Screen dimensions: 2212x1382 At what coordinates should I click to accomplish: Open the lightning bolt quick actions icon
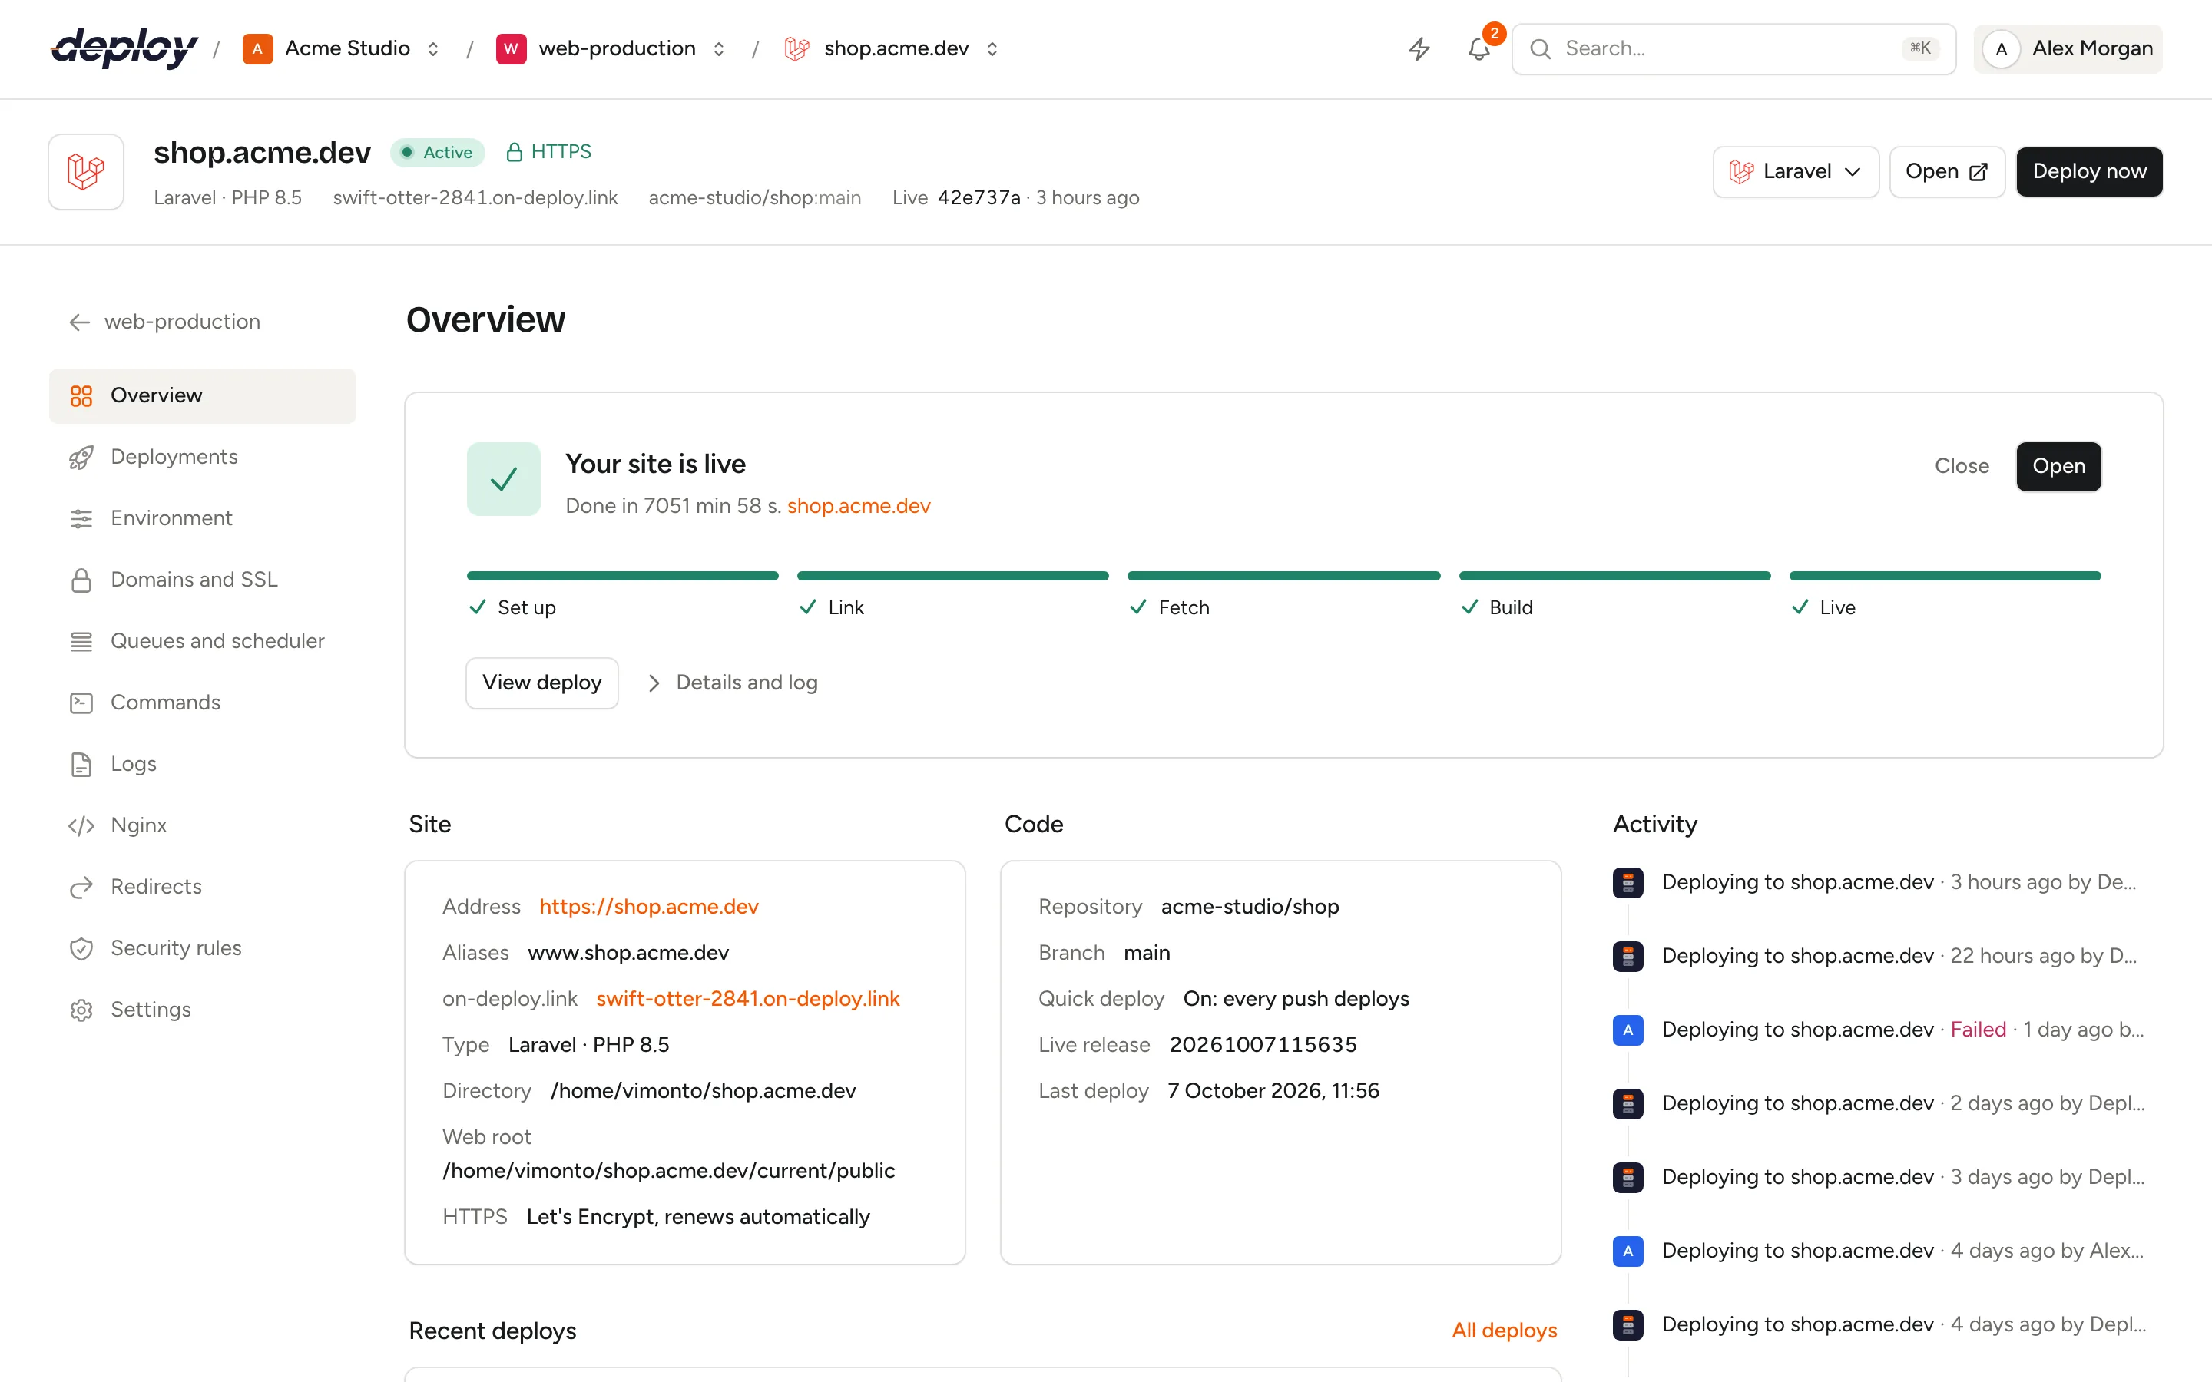[x=1419, y=48]
